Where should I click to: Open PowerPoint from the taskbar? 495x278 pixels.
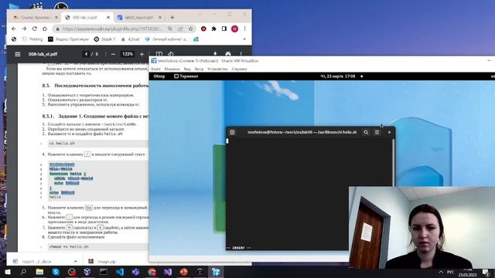point(184,272)
